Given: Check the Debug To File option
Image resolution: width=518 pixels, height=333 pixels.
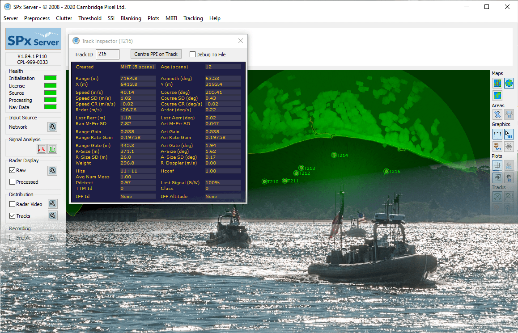Looking at the screenshot, I should (193, 55).
